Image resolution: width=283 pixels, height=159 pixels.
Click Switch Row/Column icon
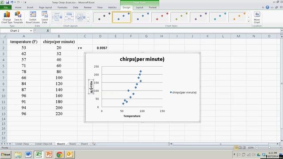coord(33,17)
